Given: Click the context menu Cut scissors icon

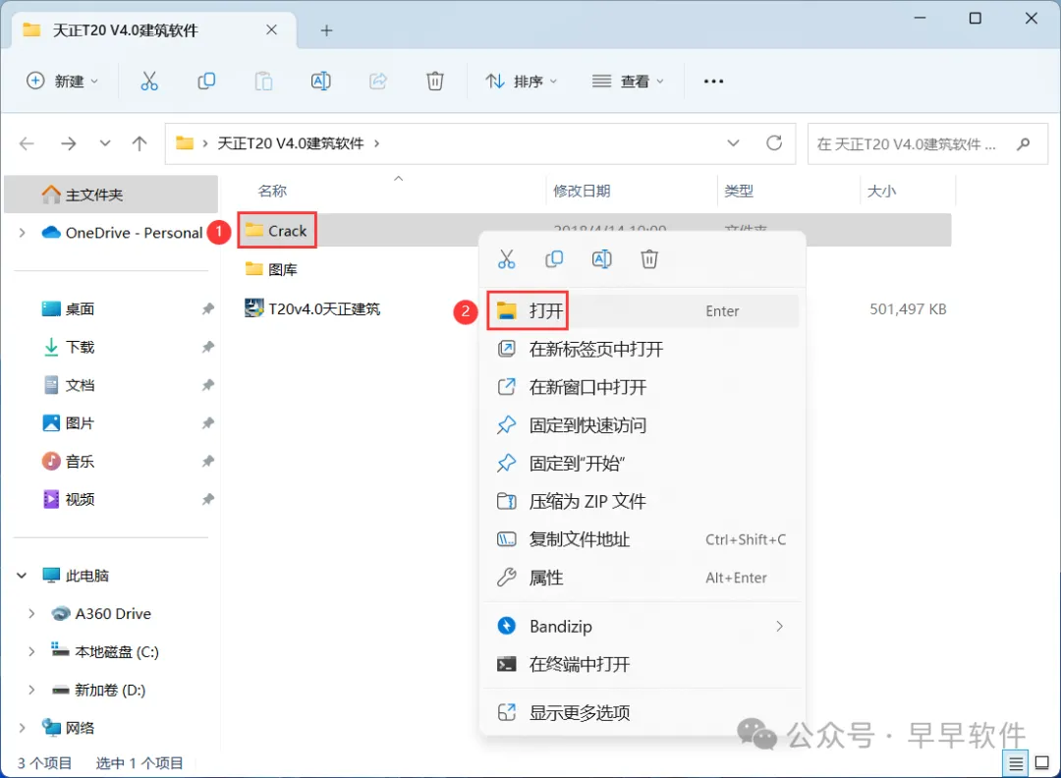Looking at the screenshot, I should (507, 259).
